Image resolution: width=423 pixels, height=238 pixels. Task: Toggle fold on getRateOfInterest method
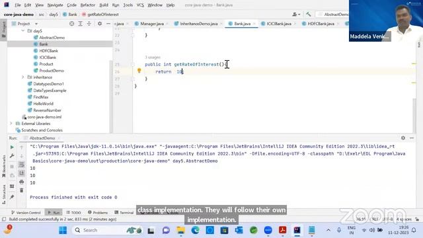point(133,65)
